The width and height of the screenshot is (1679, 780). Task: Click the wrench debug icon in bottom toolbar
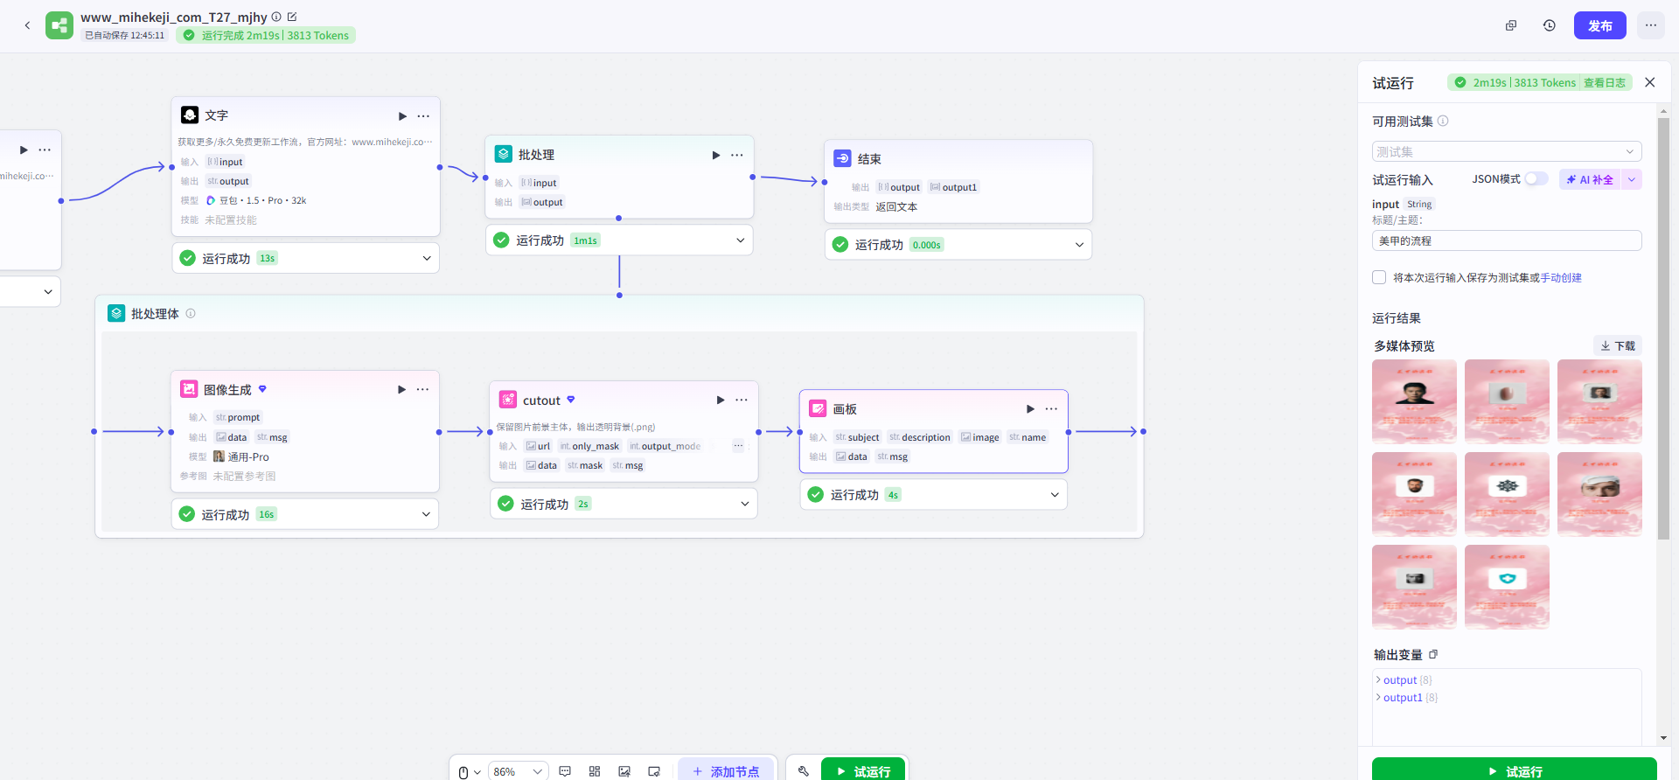(x=804, y=771)
